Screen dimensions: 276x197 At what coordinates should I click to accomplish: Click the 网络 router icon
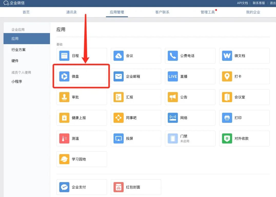[x=173, y=118]
